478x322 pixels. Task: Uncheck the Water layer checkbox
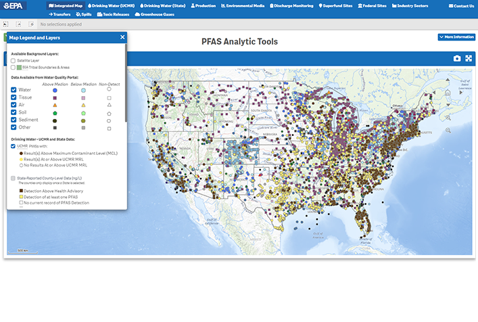point(14,89)
